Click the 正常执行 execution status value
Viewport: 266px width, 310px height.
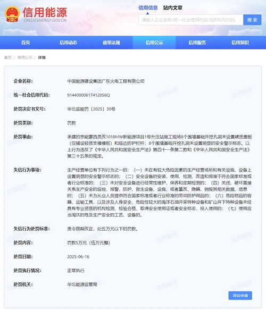pyautogui.click(x=76, y=271)
